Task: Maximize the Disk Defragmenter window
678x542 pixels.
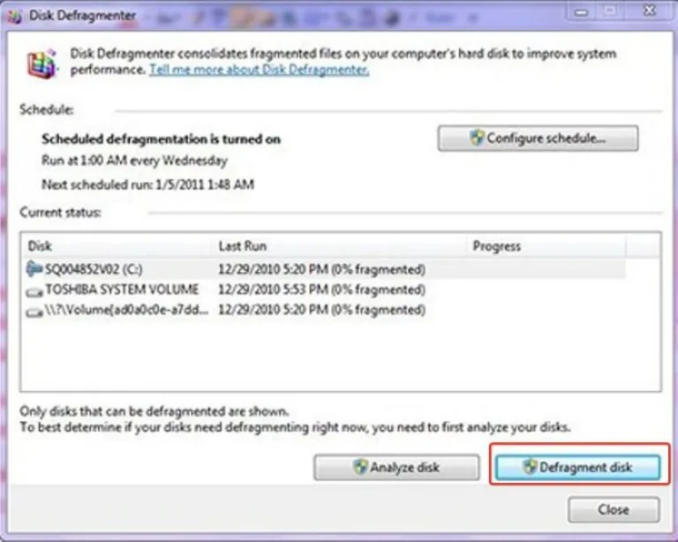Action: coord(610,11)
